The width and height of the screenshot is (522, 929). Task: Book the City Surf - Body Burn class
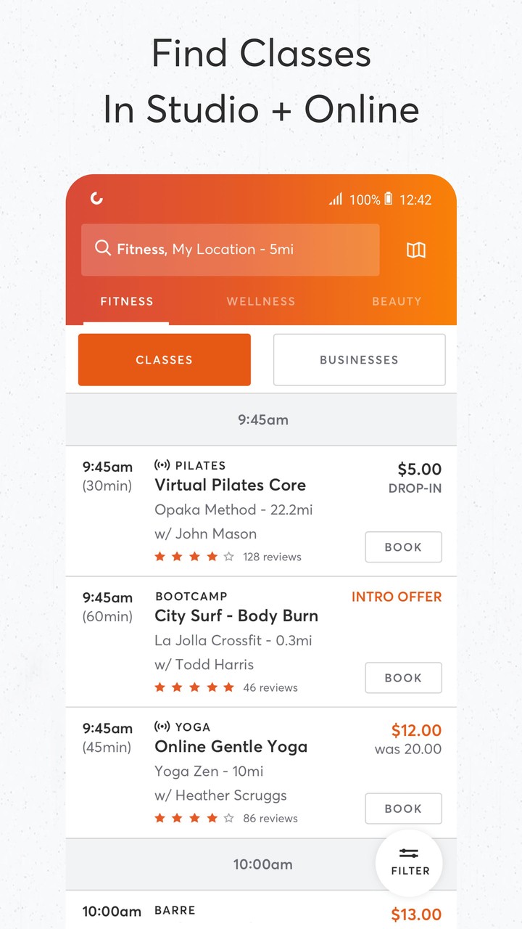coord(403,677)
